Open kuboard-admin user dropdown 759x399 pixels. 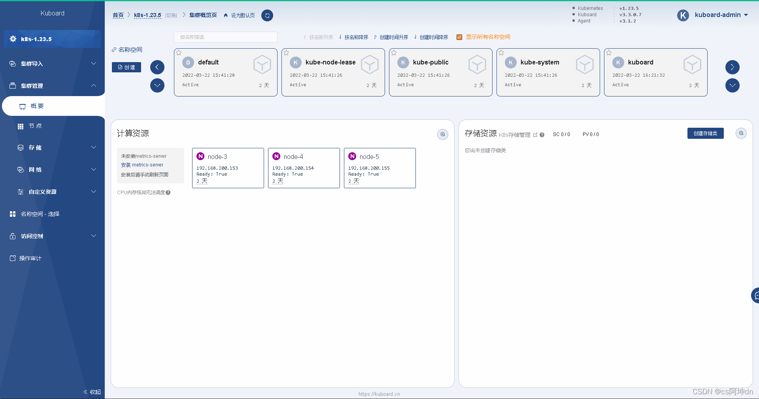tap(721, 15)
